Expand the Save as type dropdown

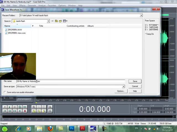123,87
